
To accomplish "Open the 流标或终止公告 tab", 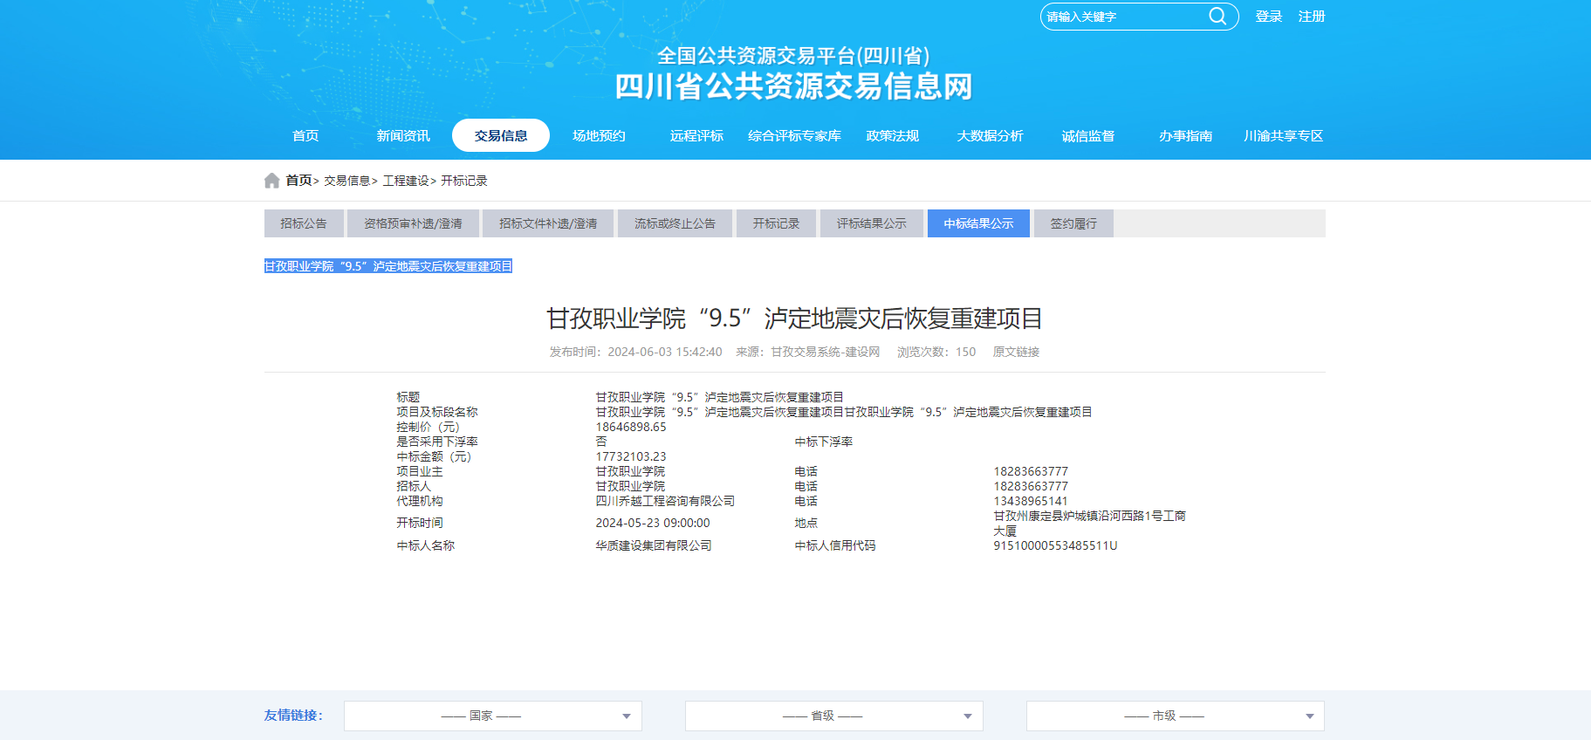I will pyautogui.click(x=675, y=223).
